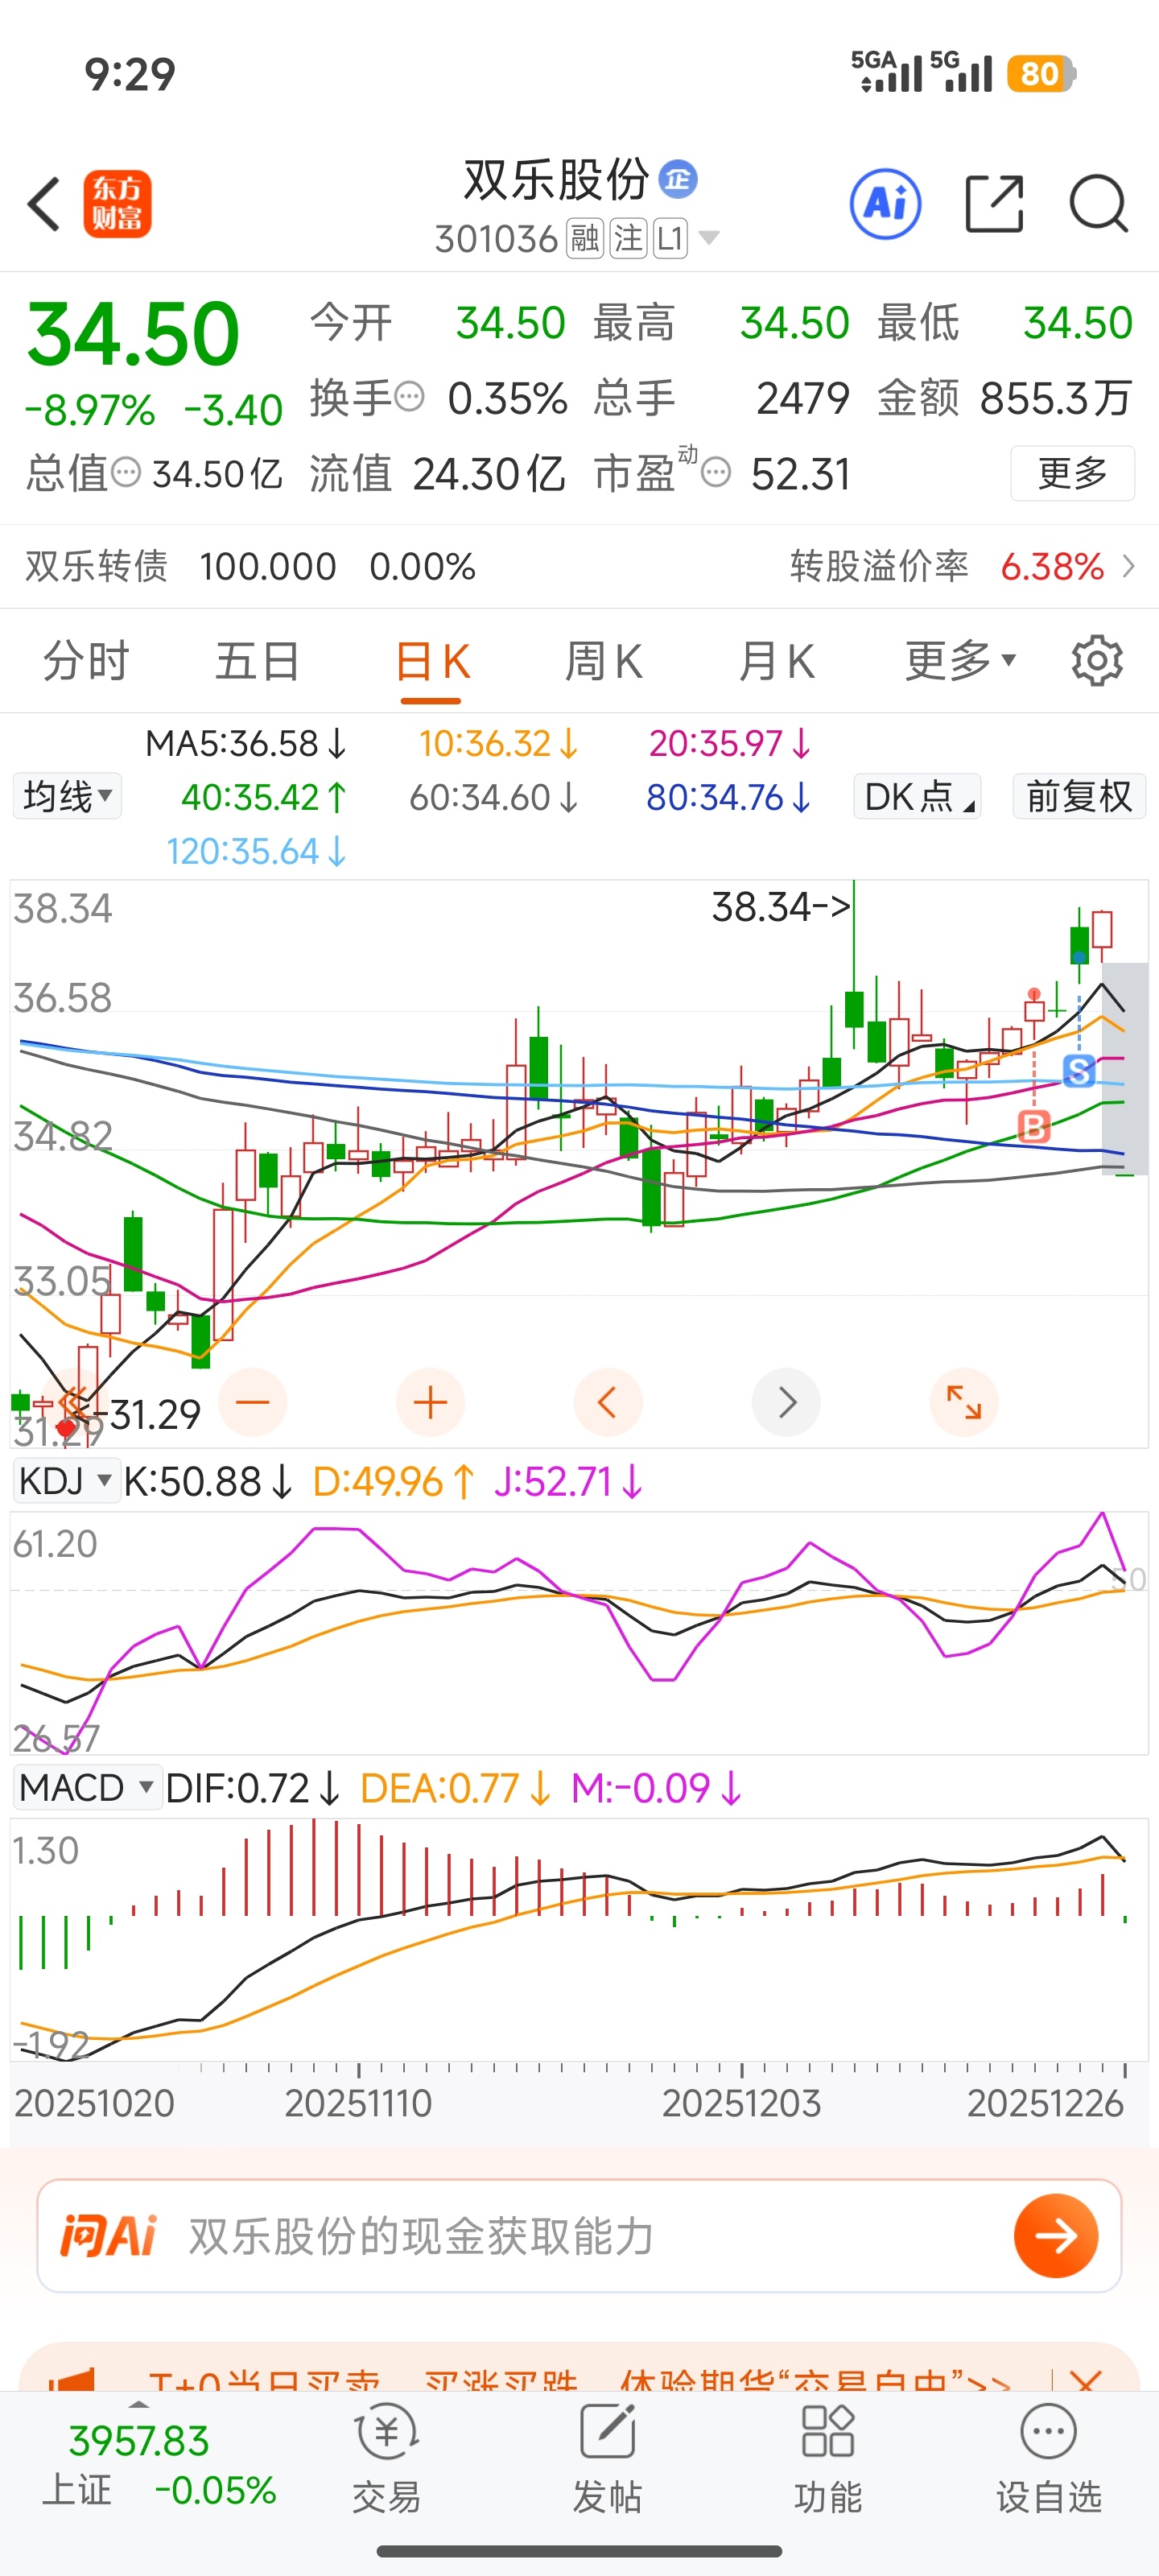
Task: Open the 东方财富 logo icon
Action: point(118,204)
